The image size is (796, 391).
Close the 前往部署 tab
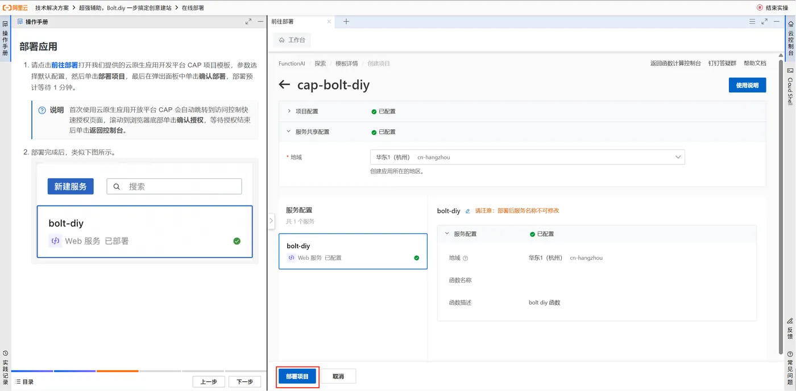pos(329,22)
